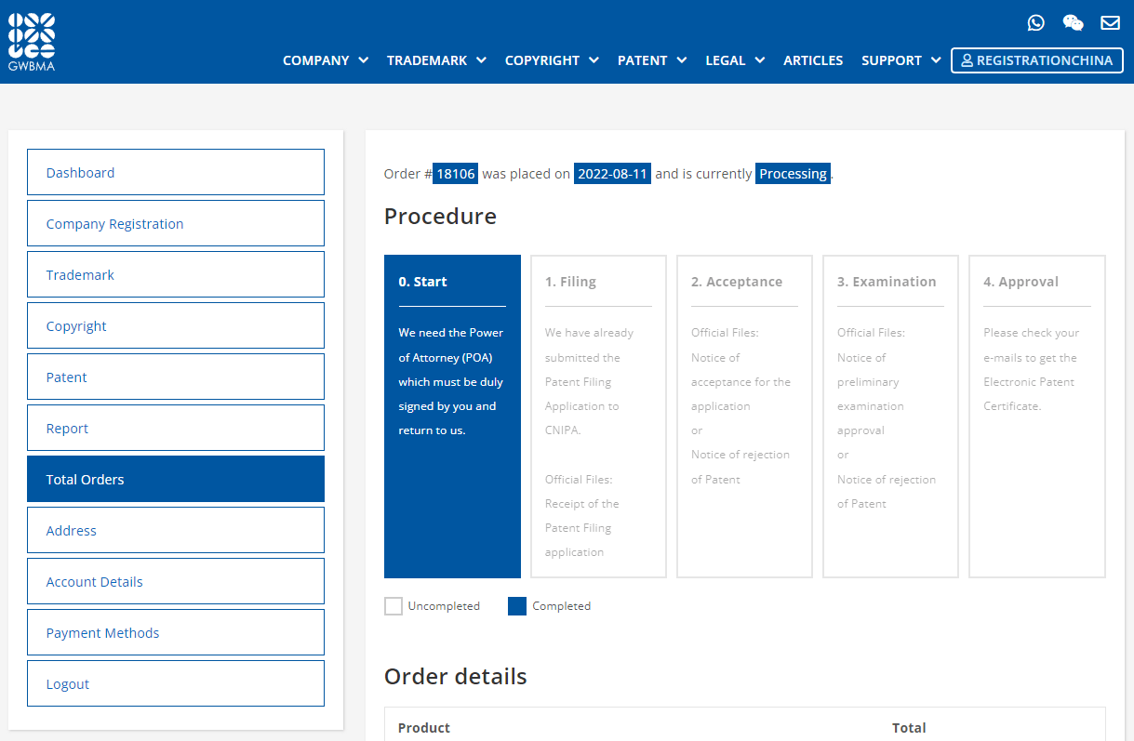Click Logout in sidebar
Viewport: 1134px width, 741px height.
[x=176, y=683]
